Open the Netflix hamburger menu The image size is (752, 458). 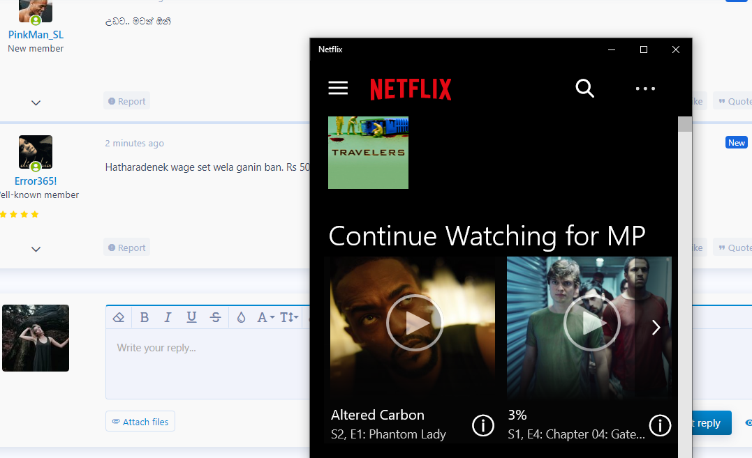(x=338, y=88)
